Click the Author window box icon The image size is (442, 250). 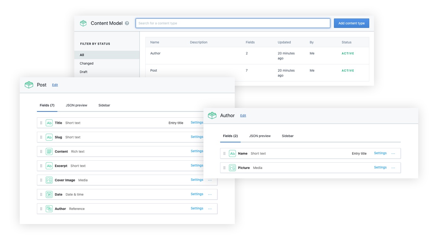(x=212, y=115)
